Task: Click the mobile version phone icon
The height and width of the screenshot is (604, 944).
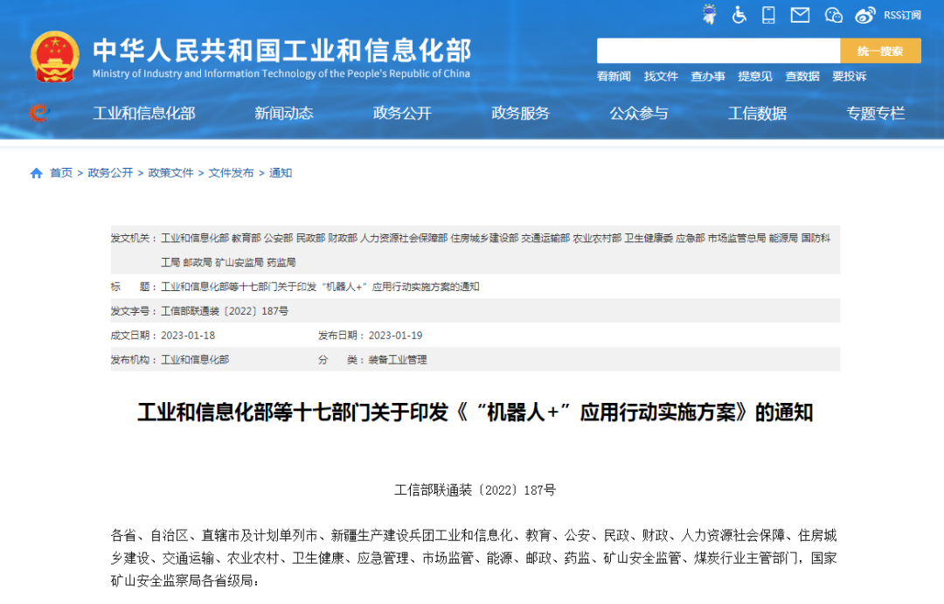Action: click(770, 15)
